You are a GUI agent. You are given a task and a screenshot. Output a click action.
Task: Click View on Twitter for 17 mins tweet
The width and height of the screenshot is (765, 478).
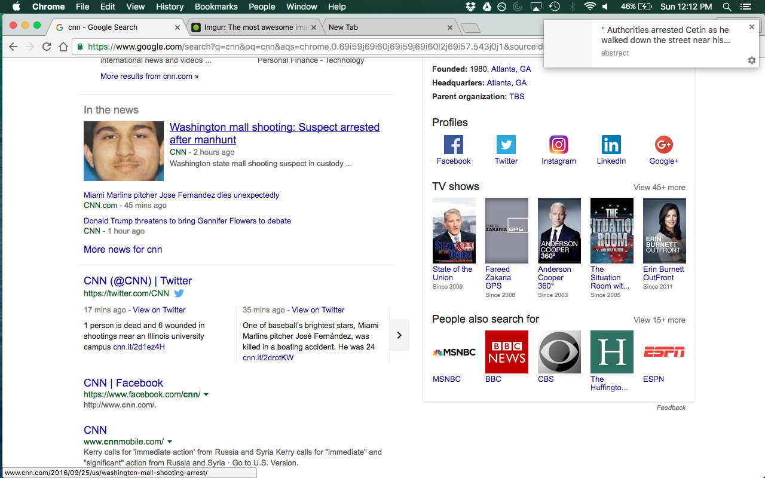click(159, 310)
